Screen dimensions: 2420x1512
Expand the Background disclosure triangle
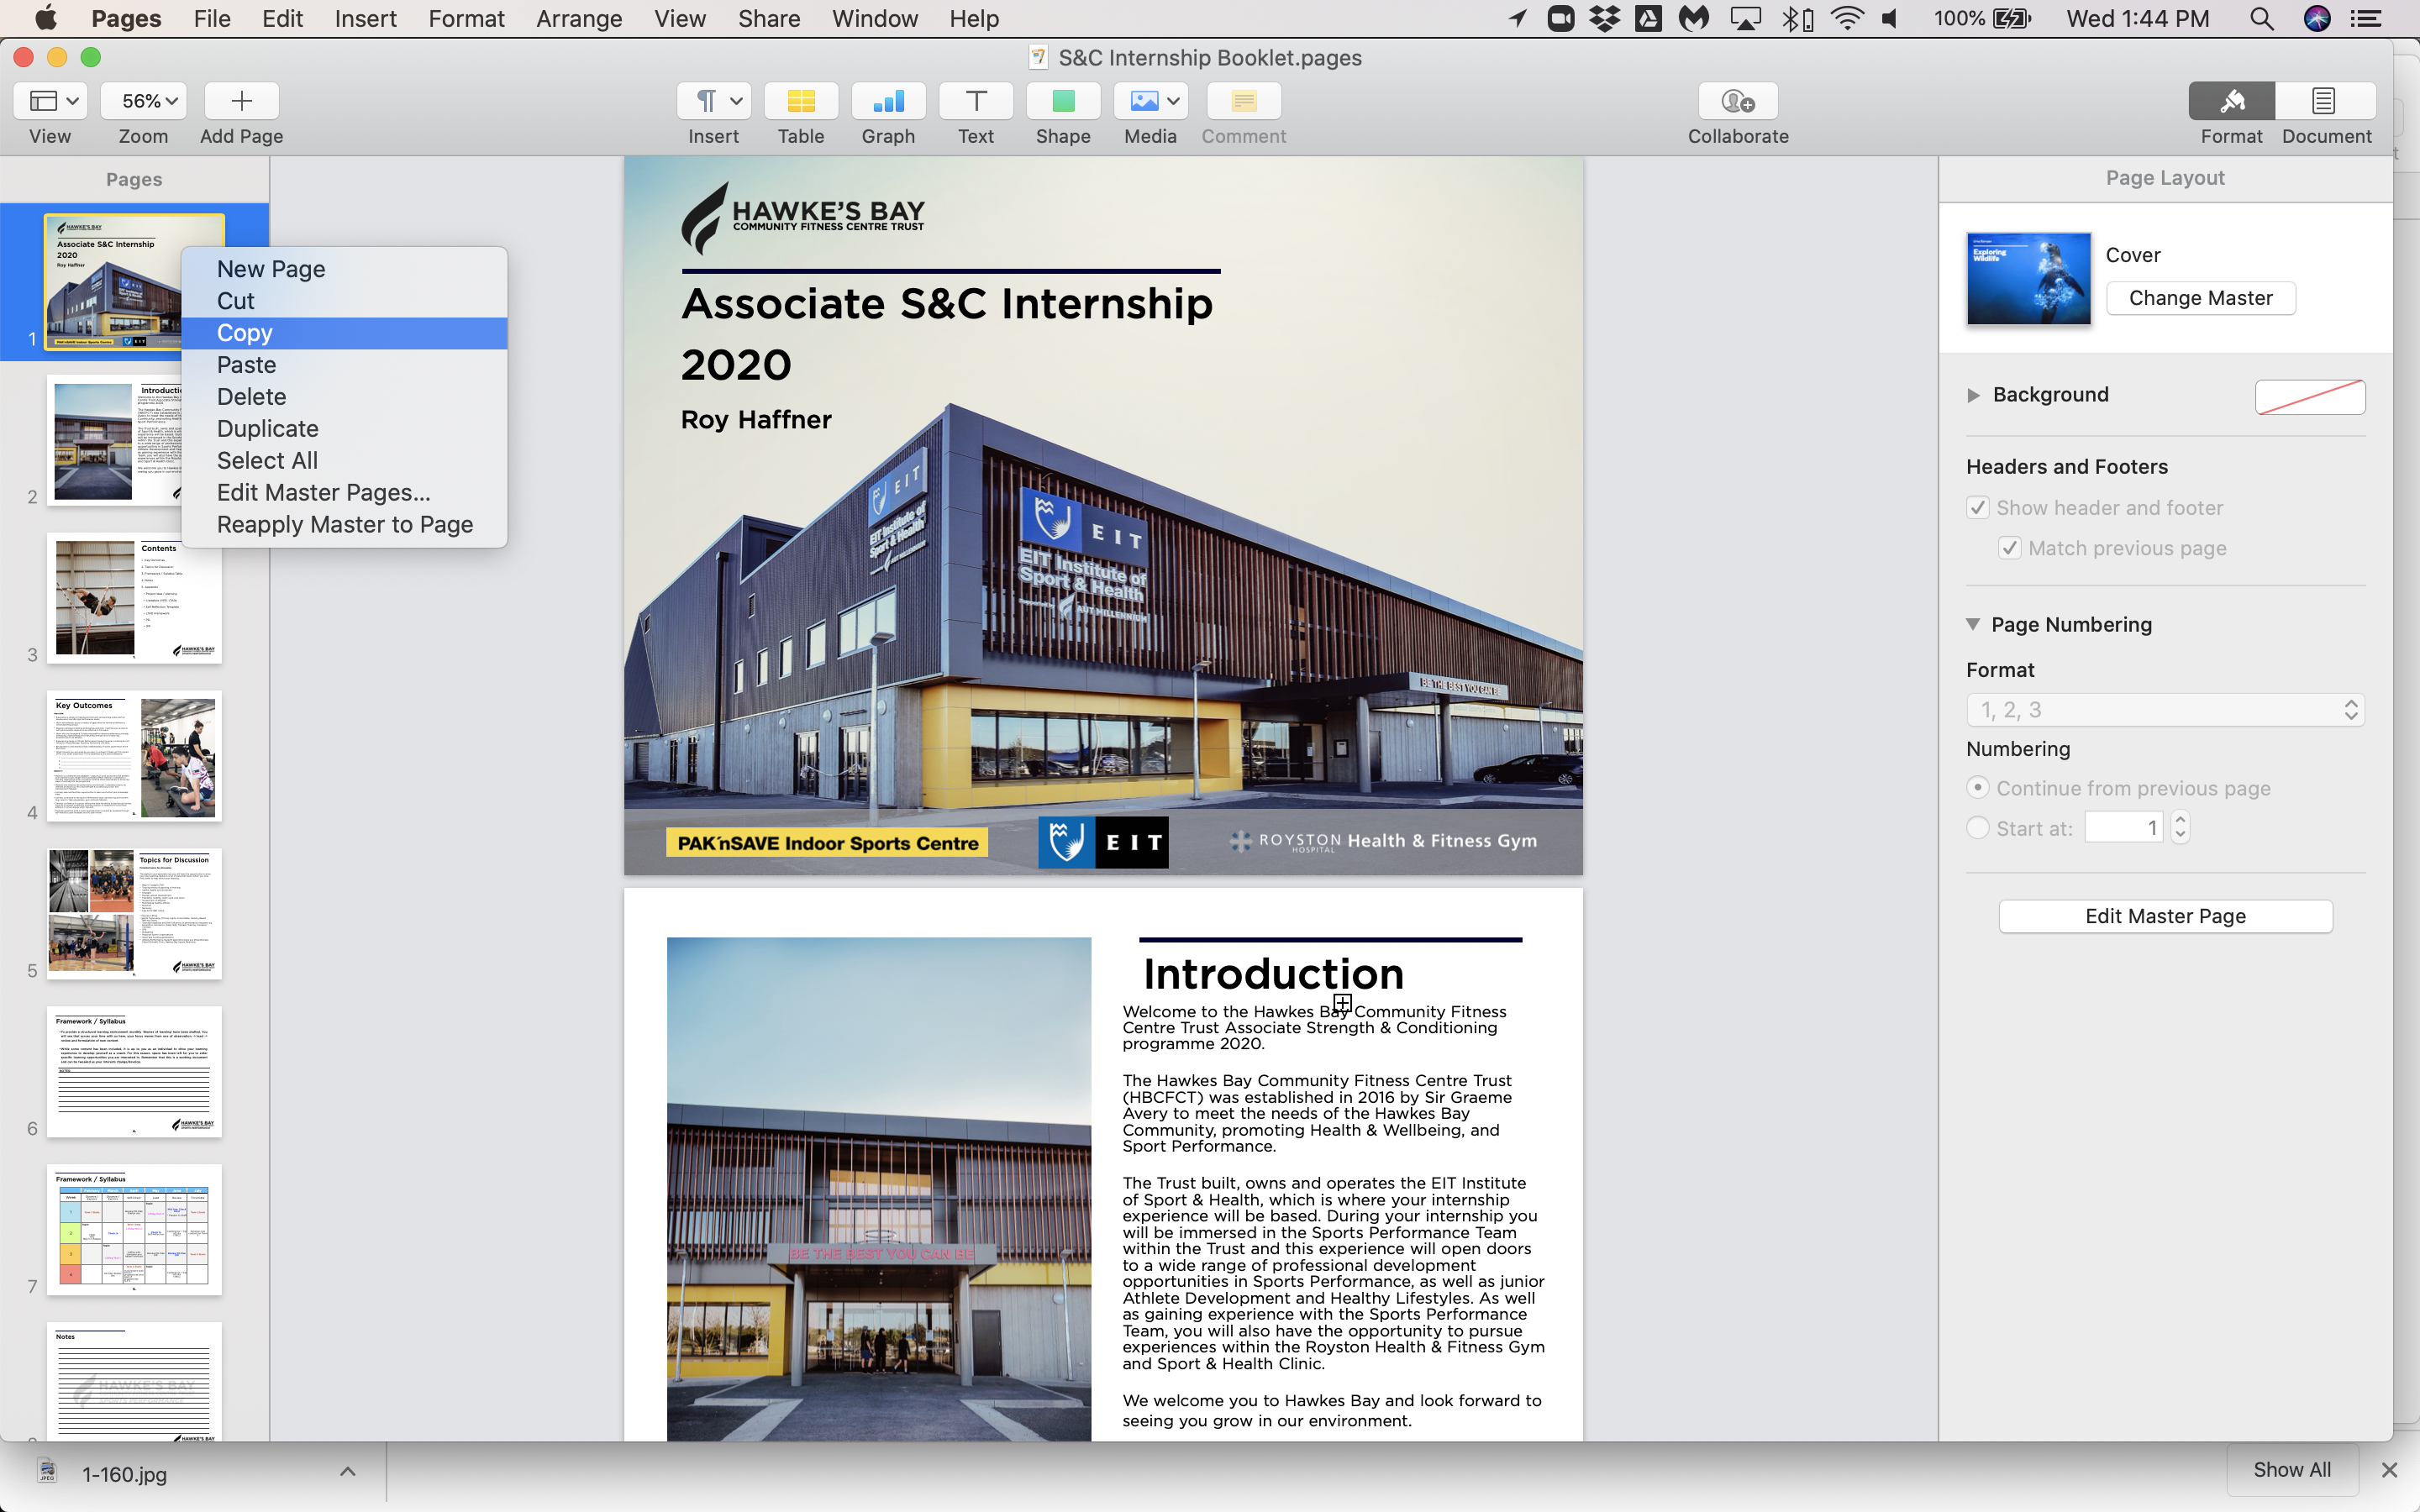pyautogui.click(x=1973, y=395)
